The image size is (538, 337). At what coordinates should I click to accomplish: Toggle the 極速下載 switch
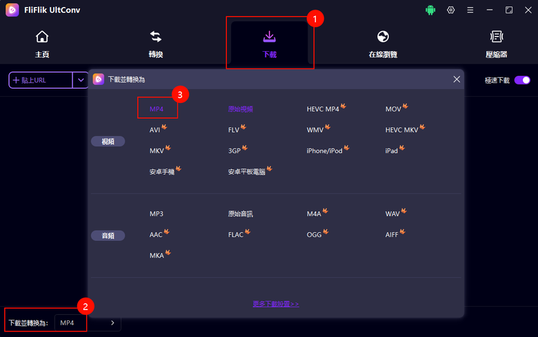coord(522,80)
